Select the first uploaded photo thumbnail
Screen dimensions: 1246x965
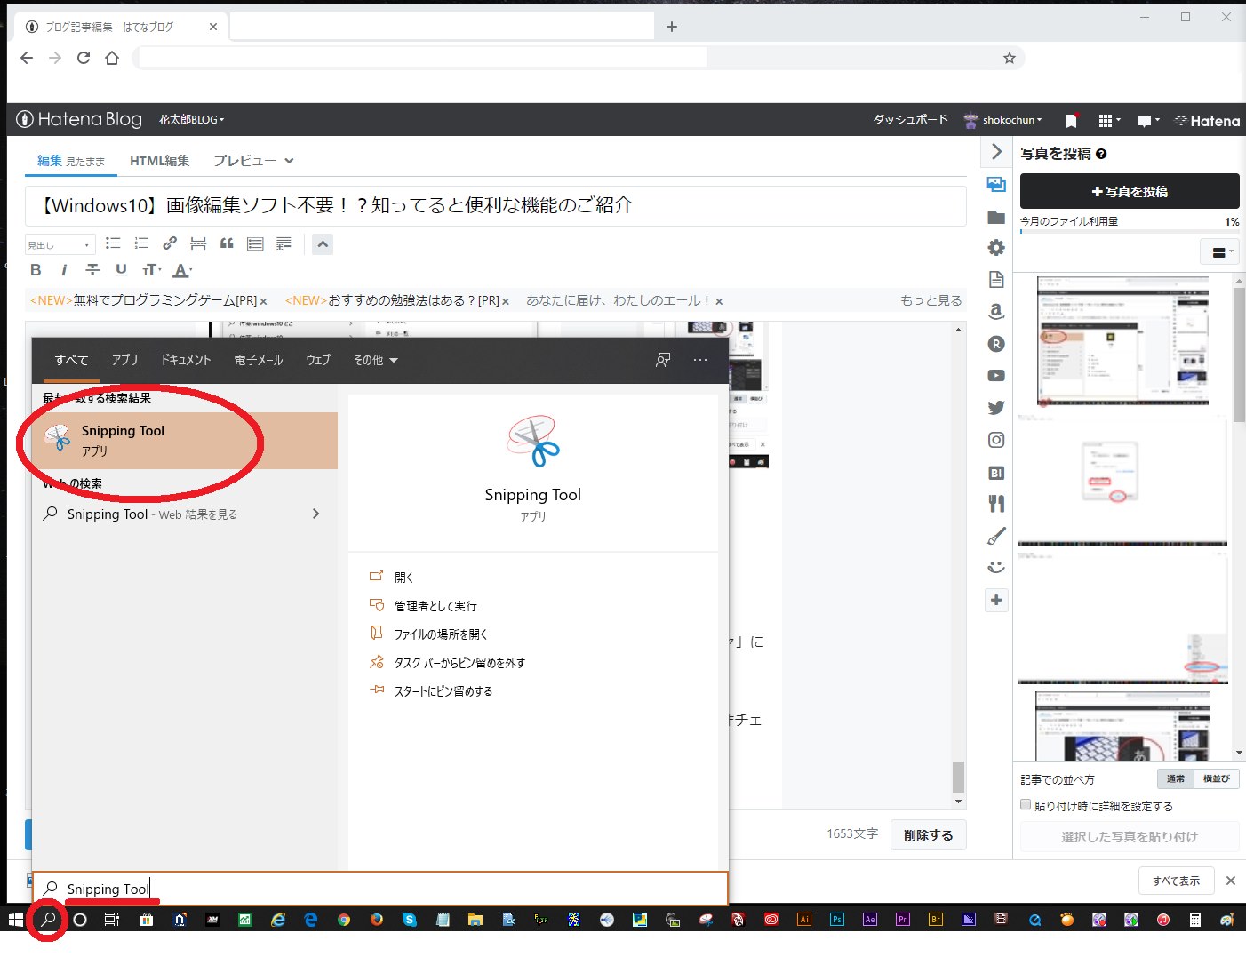1122,342
